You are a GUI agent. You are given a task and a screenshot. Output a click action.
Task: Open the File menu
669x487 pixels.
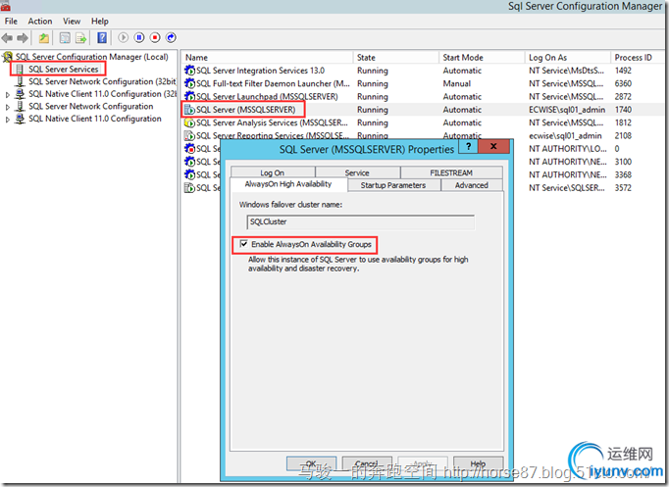pyautogui.click(x=11, y=22)
